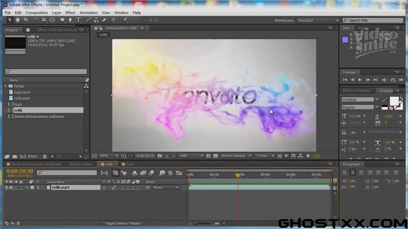Open the Composition menu

tap(36, 12)
